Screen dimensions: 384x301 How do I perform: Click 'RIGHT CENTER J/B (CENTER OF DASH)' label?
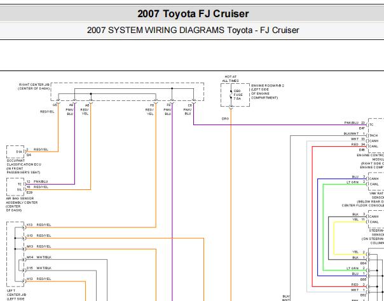point(34,86)
